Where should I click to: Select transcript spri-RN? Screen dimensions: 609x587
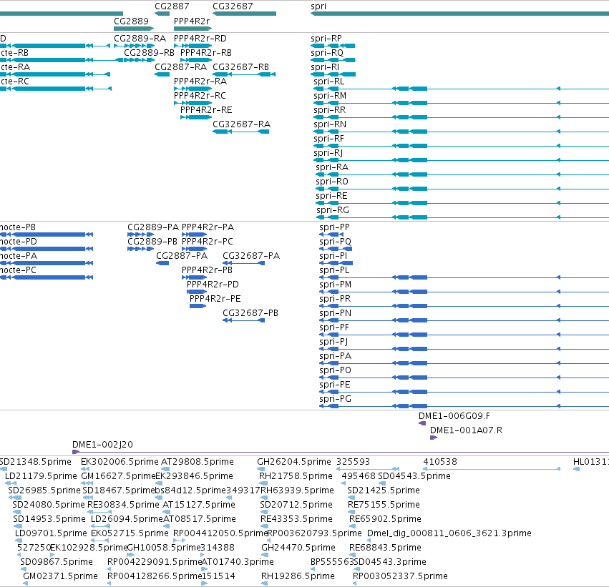point(330,125)
